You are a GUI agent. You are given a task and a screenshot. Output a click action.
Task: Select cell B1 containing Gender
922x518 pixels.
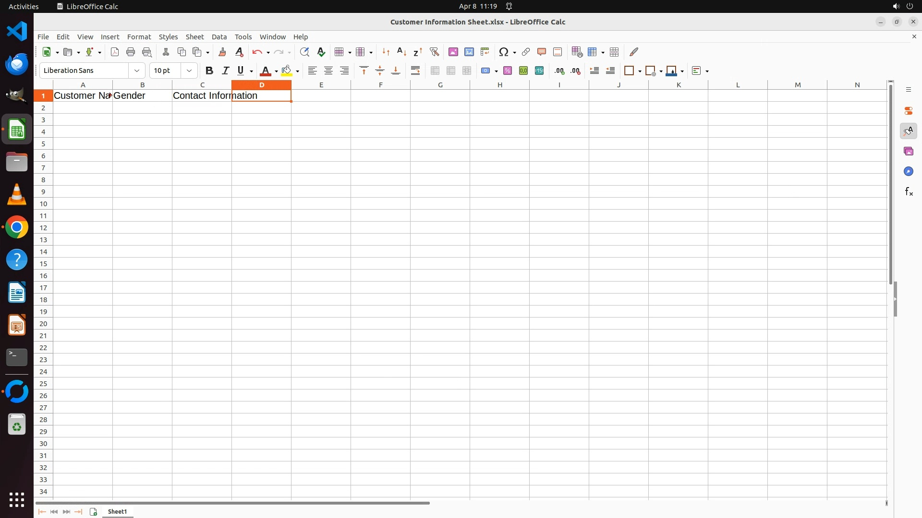pos(142,95)
